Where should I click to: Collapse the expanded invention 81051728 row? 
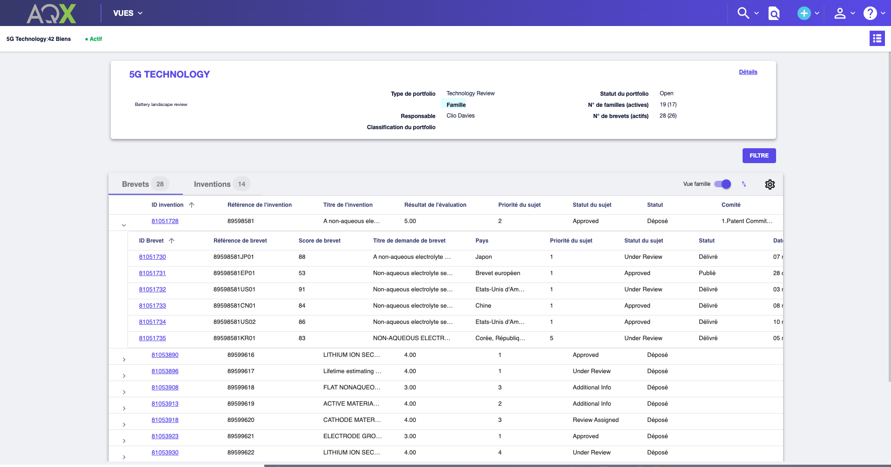(124, 225)
